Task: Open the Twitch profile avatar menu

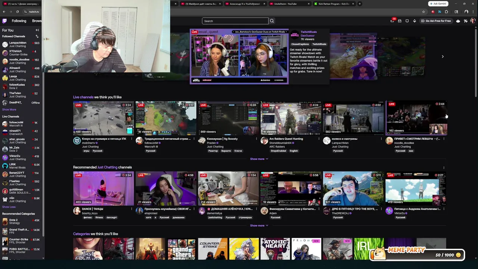Action: tap(473, 21)
